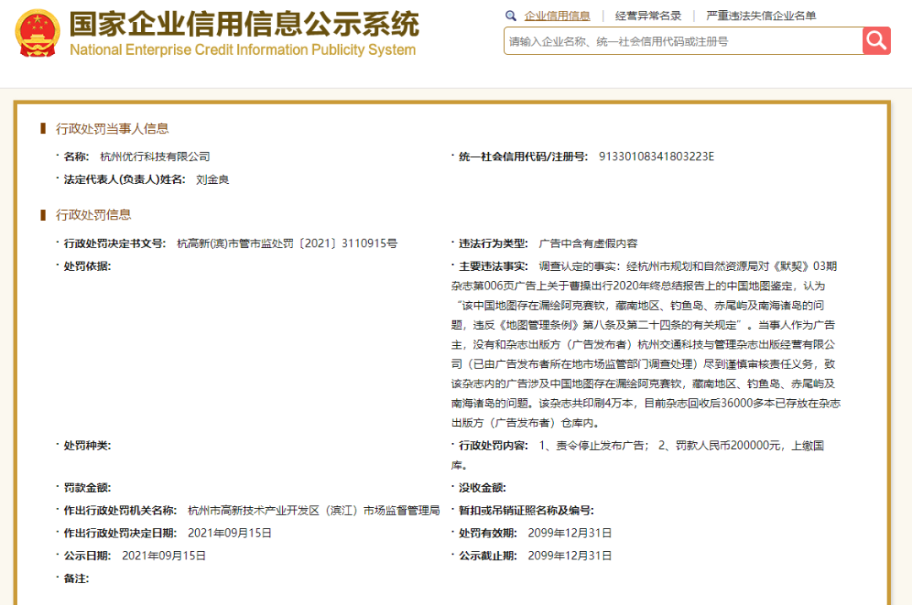Click the 违法行为类型 label

click(493, 244)
